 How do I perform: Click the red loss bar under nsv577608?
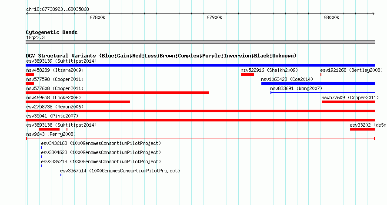pos(117,93)
